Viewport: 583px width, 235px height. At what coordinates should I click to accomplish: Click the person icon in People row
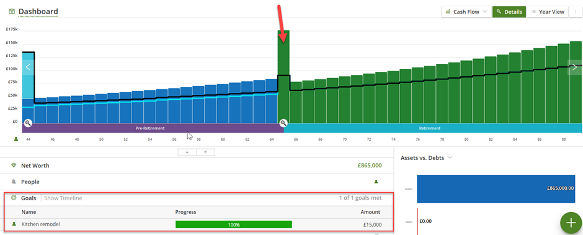(376, 182)
